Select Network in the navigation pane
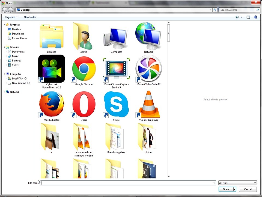 [13, 92]
